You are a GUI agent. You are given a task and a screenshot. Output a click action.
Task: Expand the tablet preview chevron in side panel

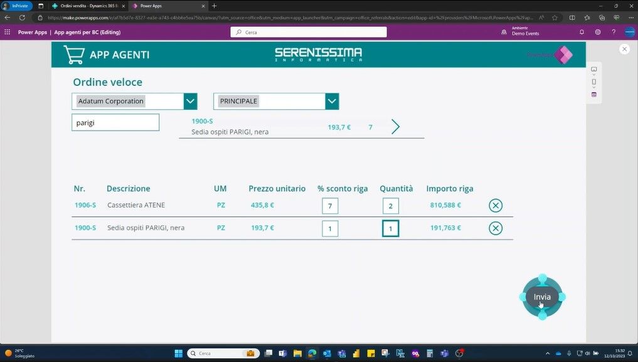click(593, 74)
